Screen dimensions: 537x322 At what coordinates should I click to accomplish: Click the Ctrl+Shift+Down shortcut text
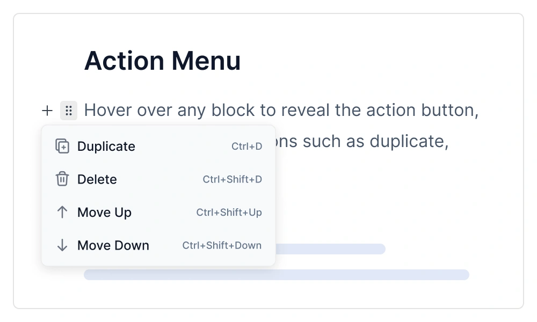pyautogui.click(x=221, y=245)
